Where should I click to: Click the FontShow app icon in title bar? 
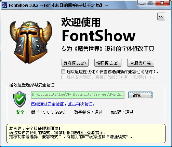pos(4,5)
